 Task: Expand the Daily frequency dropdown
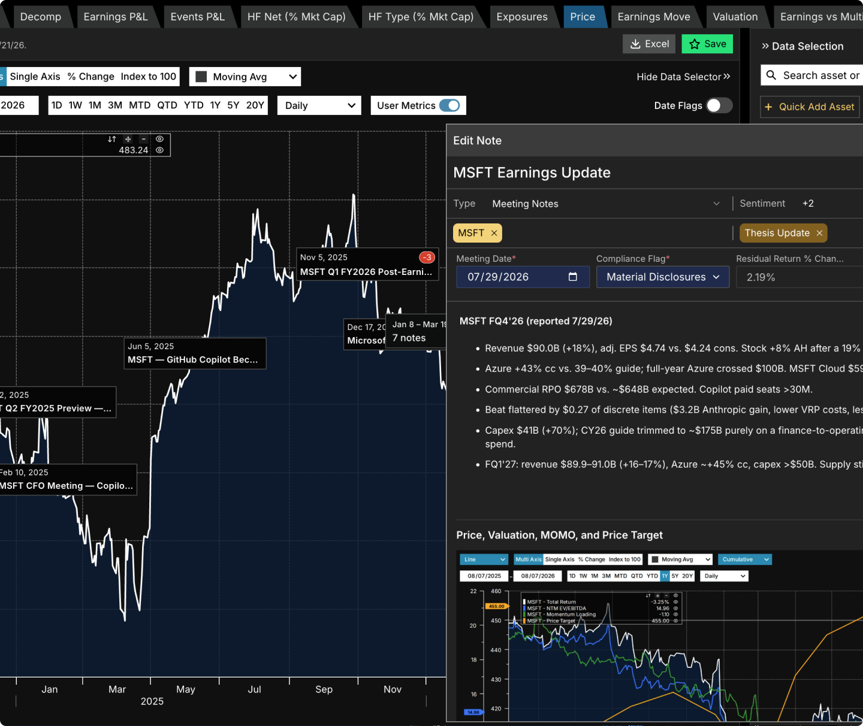pyautogui.click(x=319, y=105)
